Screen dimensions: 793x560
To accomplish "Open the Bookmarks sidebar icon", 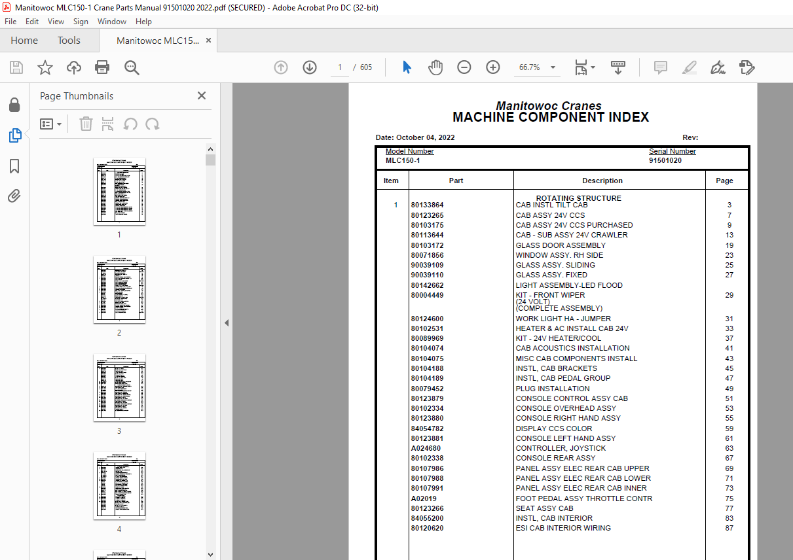I will point(14,166).
